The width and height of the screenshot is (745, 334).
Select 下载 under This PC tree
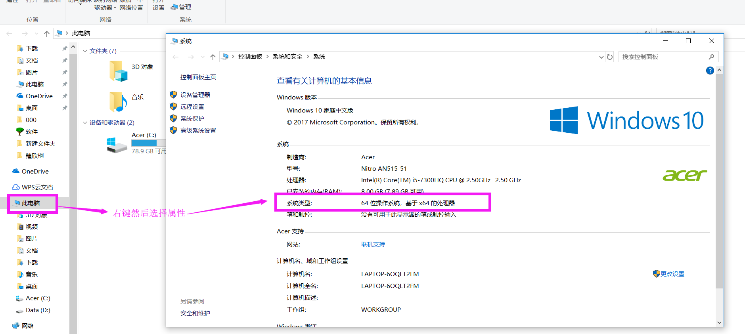32,262
